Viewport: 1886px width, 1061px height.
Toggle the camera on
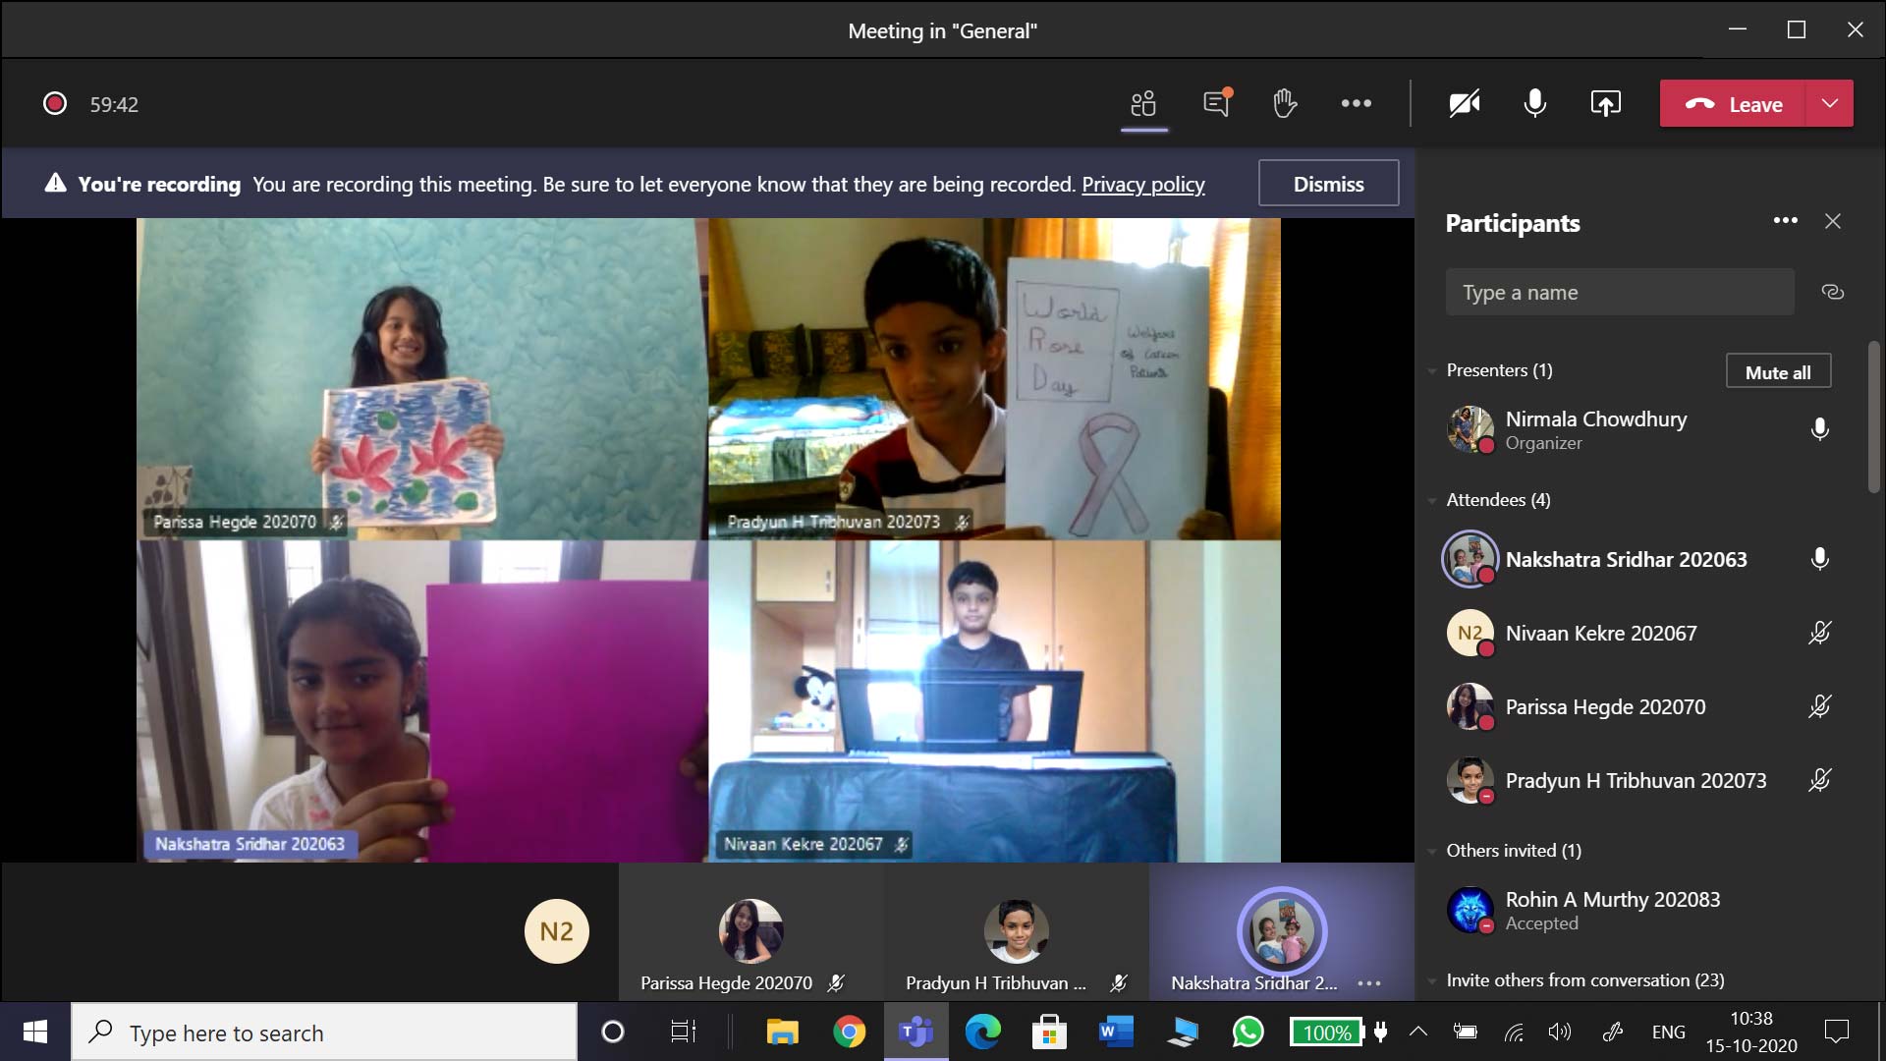click(1464, 103)
